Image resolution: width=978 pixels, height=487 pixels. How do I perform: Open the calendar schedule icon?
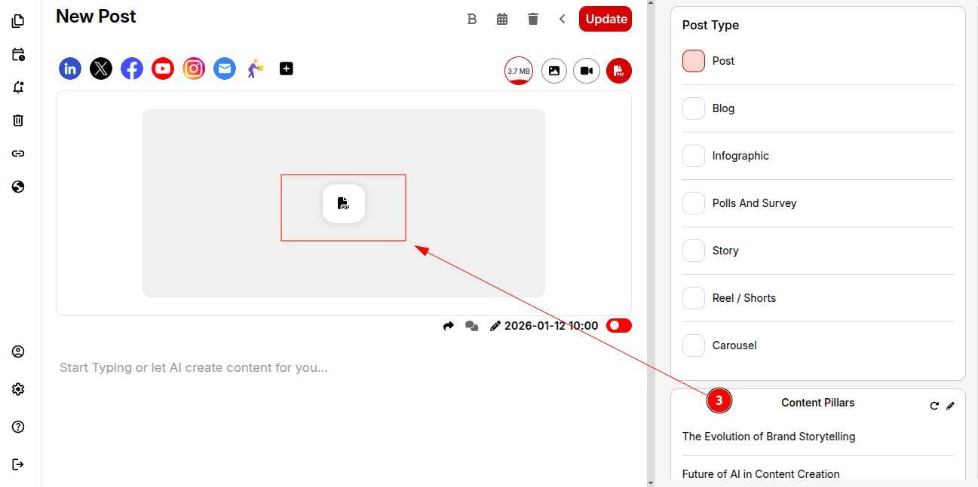point(502,19)
